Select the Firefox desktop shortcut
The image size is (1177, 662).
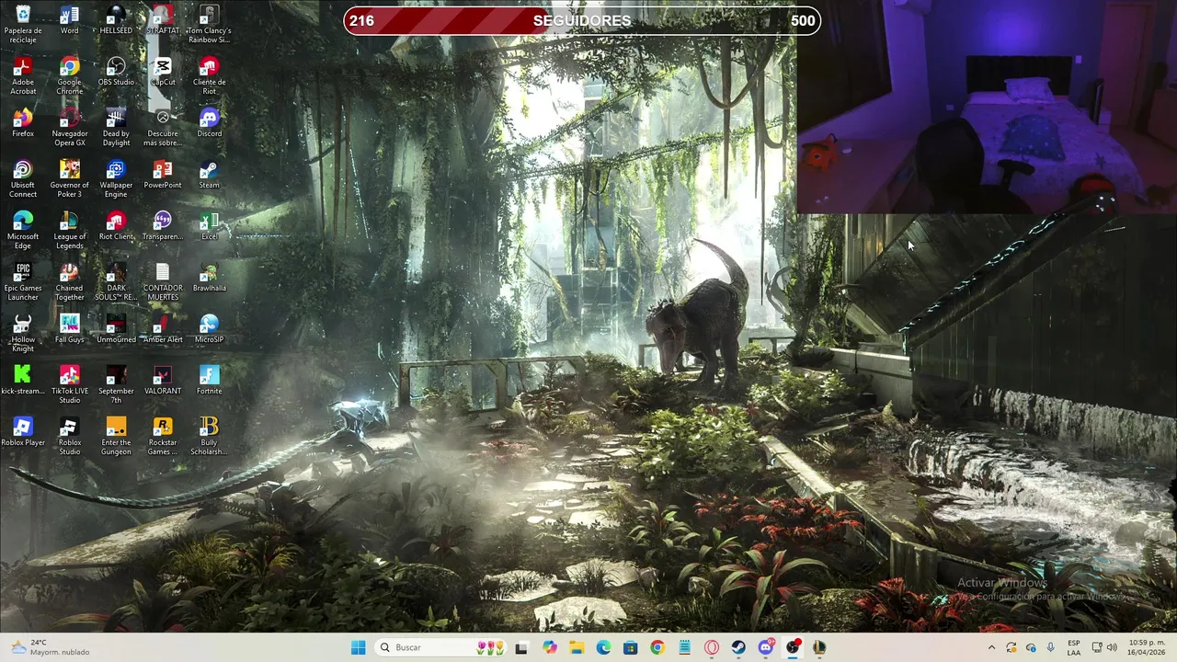click(23, 123)
